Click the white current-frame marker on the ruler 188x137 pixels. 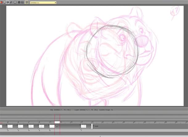tap(57, 122)
